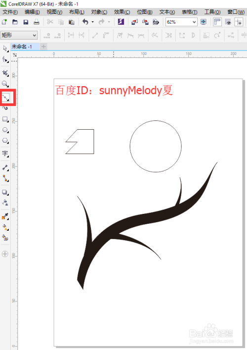The width and height of the screenshot is (247, 350).
Task: Open the search content icon
Action: pyautogui.click(x=121, y=22)
